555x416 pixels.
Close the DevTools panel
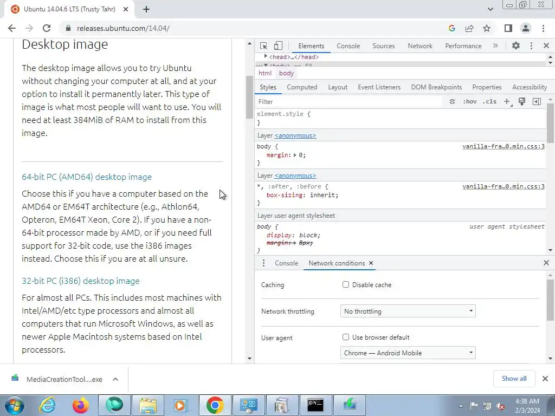tap(546, 45)
